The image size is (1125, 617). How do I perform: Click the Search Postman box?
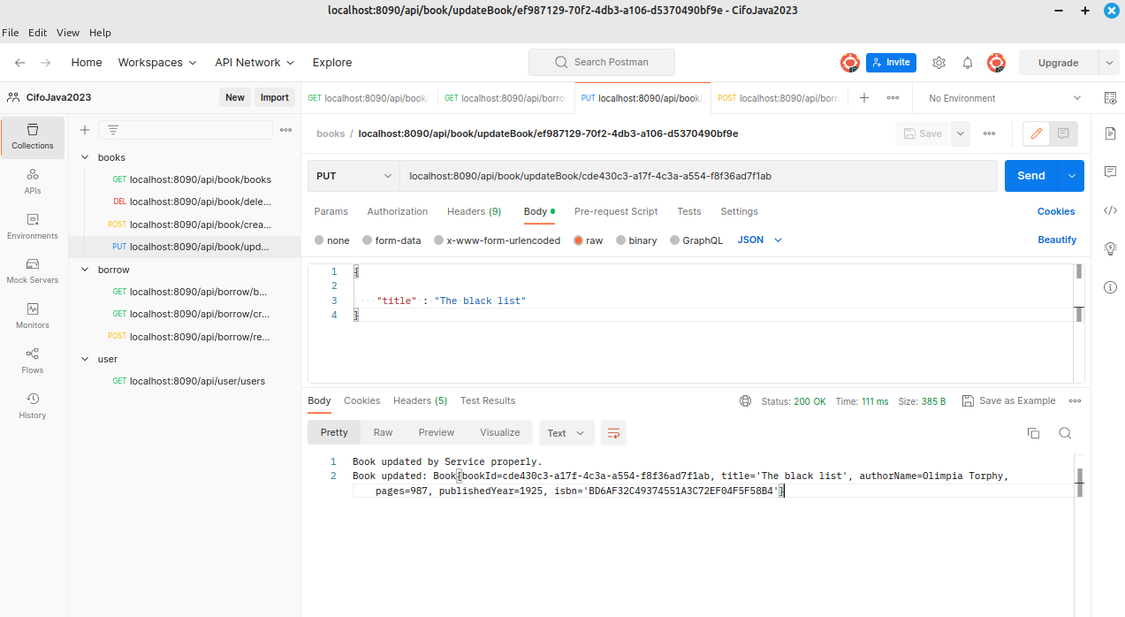pyautogui.click(x=602, y=63)
